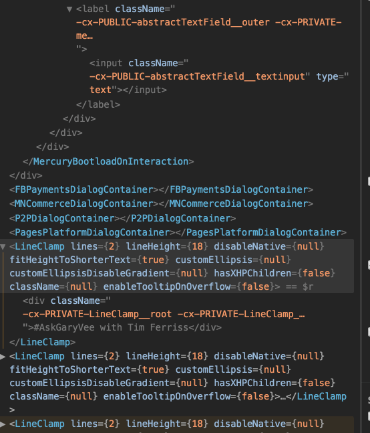Image resolution: width=370 pixels, height=433 pixels.
Task: Click enableTooltipOnOverflow={false} next to == $r
Action: coord(189,286)
